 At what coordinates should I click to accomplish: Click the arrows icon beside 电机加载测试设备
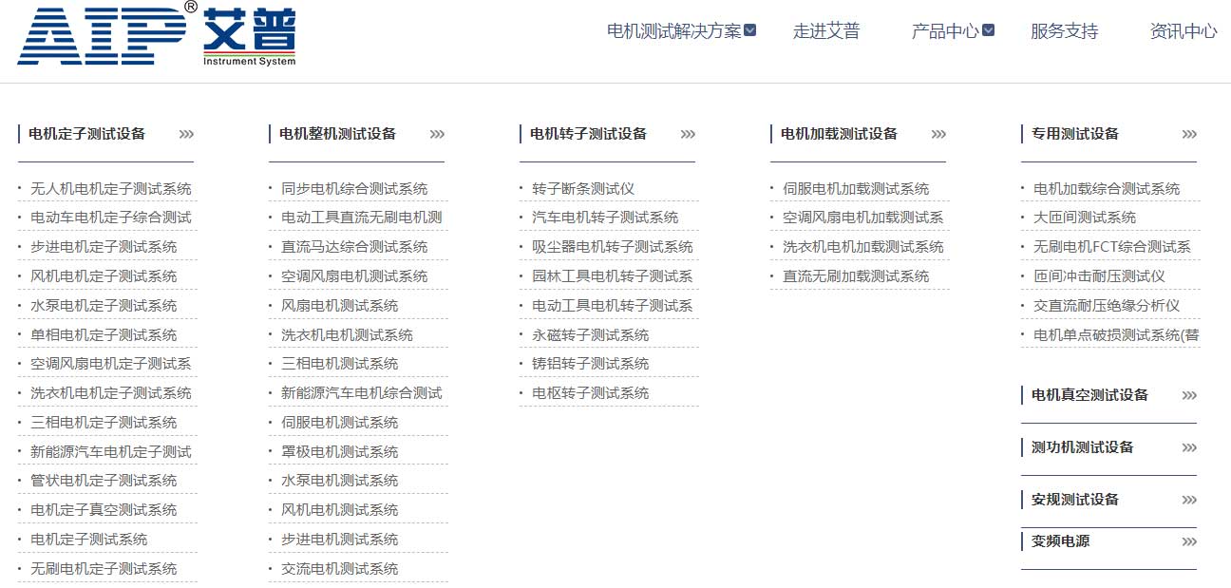click(938, 134)
